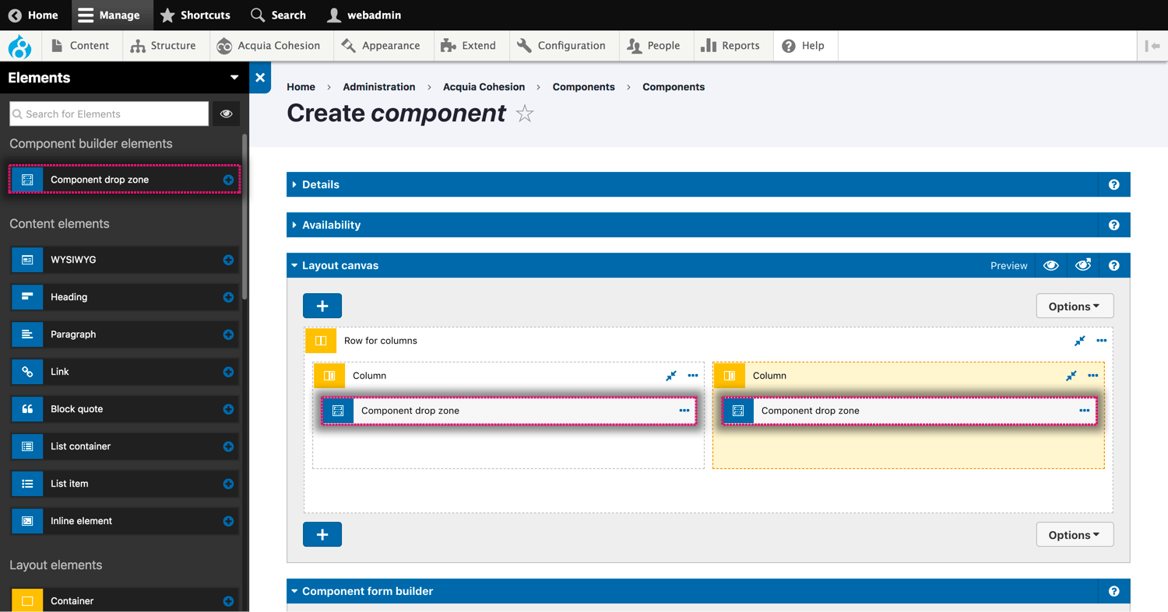Viewport: 1168px width, 612px height.
Task: Click the Block quote element icon
Action: click(27, 409)
